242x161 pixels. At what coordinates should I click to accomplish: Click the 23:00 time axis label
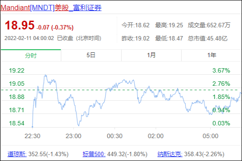[x=73, y=136]
